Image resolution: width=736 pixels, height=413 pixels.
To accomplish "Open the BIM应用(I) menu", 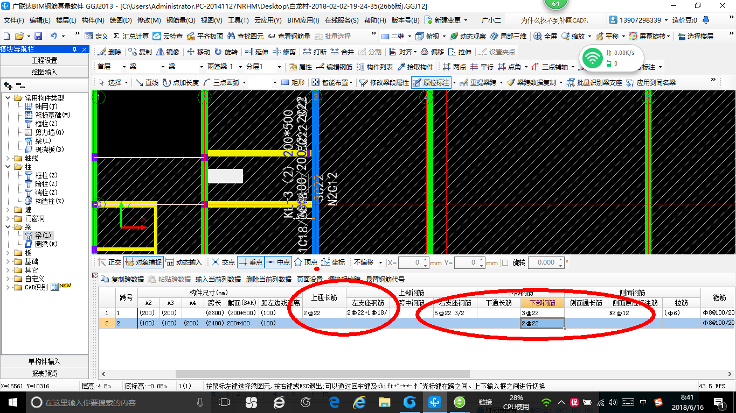I will [303, 20].
